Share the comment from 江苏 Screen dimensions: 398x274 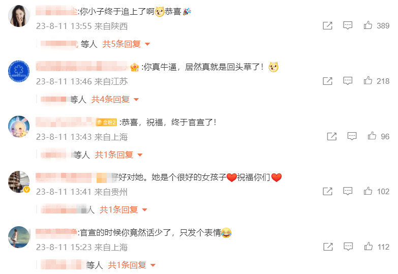[327, 81]
